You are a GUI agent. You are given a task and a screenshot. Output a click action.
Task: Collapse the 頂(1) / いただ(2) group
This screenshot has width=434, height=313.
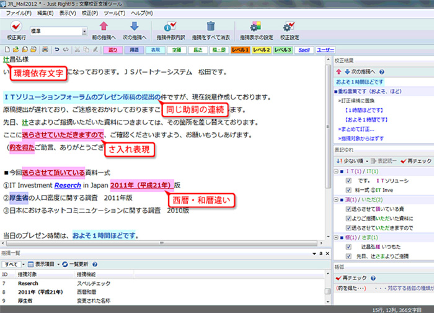(x=336, y=199)
